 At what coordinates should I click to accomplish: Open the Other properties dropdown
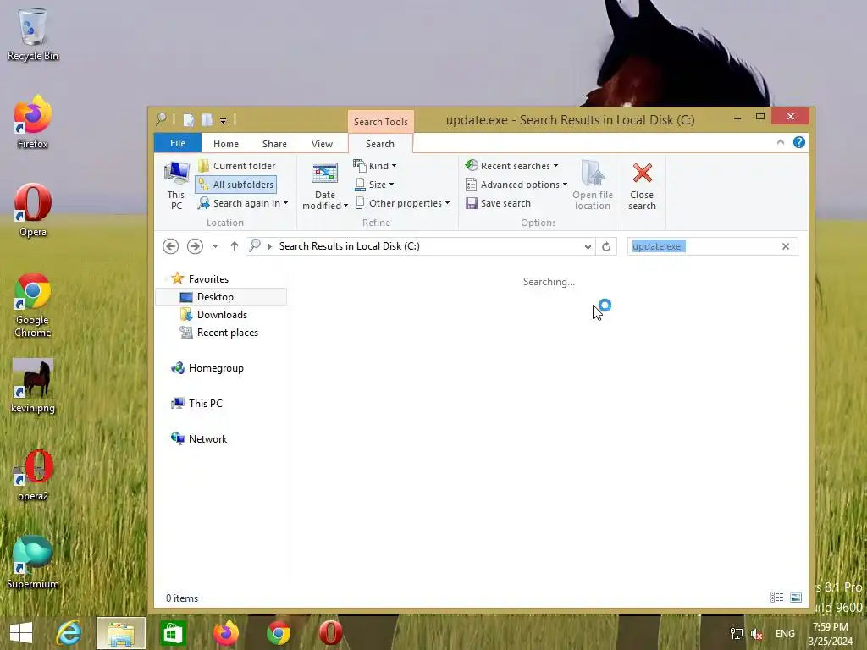pos(402,203)
